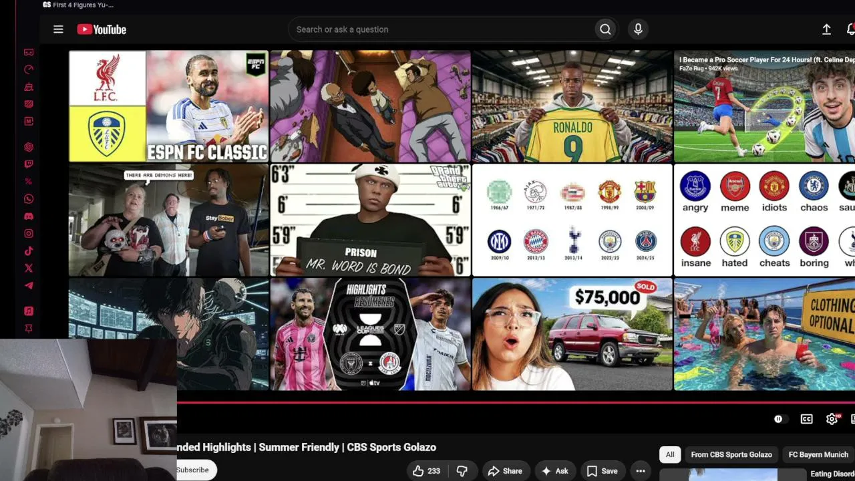The width and height of the screenshot is (855, 481).
Task: Go to the YouTube home logo
Action: click(x=102, y=29)
